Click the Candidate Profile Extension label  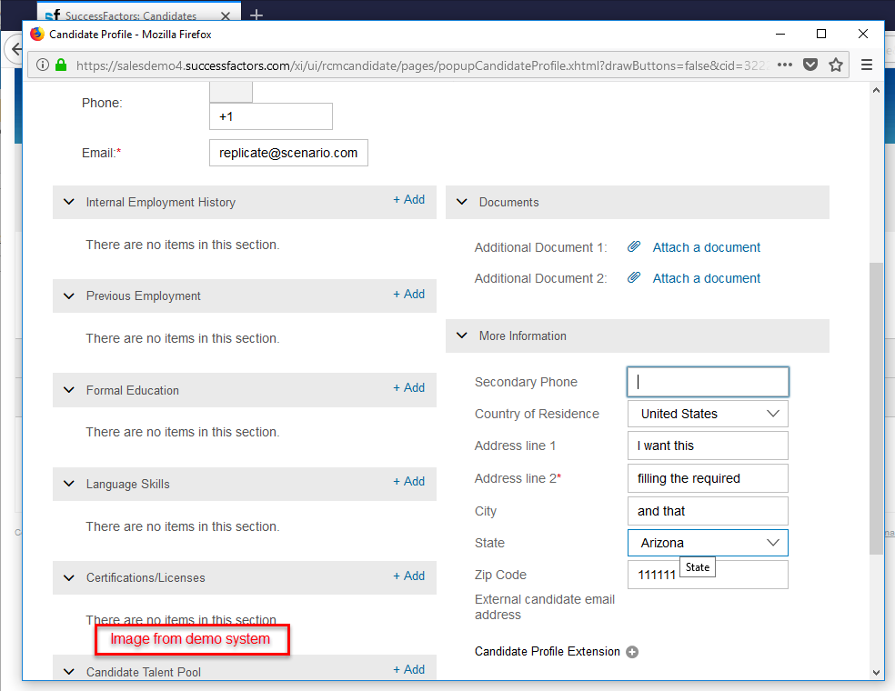pos(547,652)
